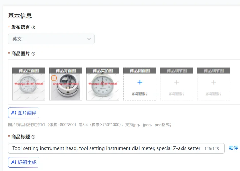Click the 商品标题 field label
Viewport: 240px width, 171px height.
[x=21, y=137]
